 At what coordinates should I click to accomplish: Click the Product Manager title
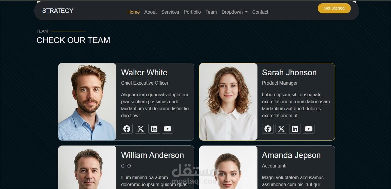click(x=280, y=83)
